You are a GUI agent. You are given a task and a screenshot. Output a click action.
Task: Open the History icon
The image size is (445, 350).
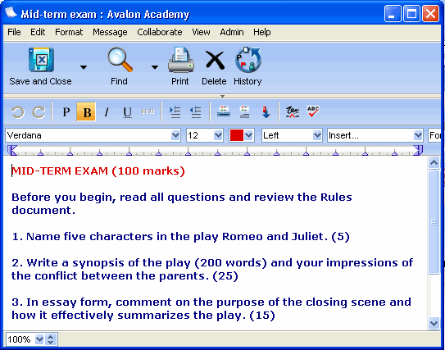248,60
